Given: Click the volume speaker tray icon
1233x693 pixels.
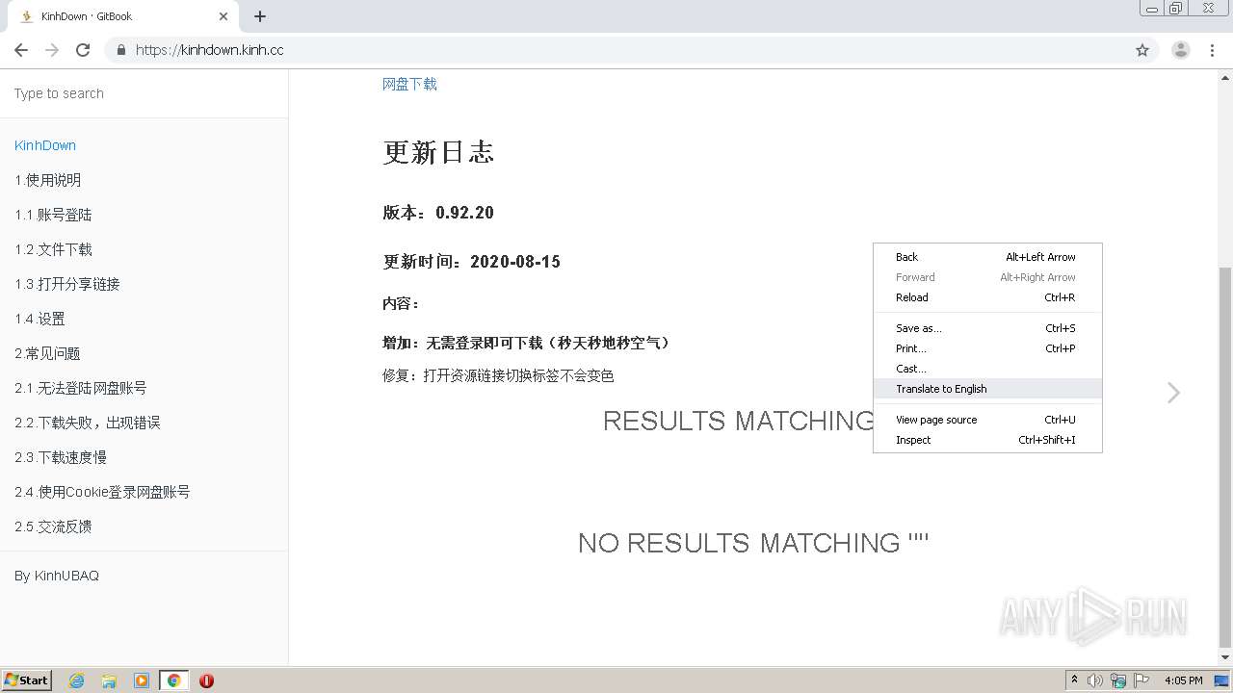Looking at the screenshot, I should 1095,680.
